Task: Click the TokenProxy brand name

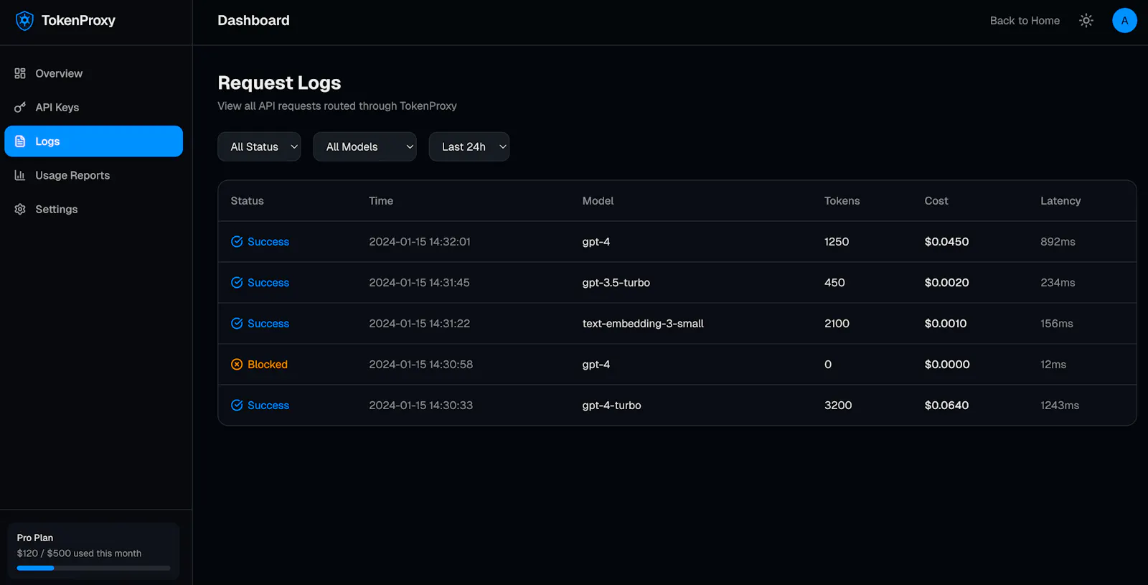Action: point(78,21)
